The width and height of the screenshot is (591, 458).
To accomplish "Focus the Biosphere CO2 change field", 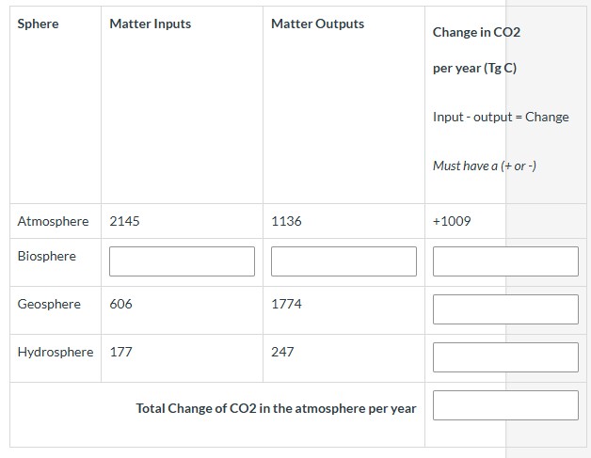I will [505, 261].
